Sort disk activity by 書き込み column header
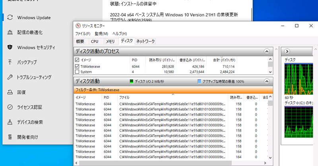The height and width of the screenshot is (166, 318). coord(252,97)
